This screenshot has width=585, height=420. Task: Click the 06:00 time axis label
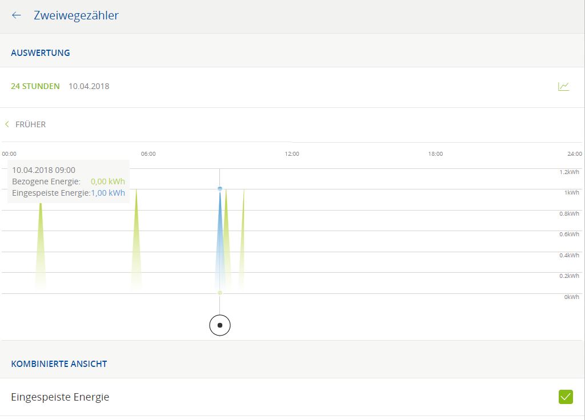point(148,154)
